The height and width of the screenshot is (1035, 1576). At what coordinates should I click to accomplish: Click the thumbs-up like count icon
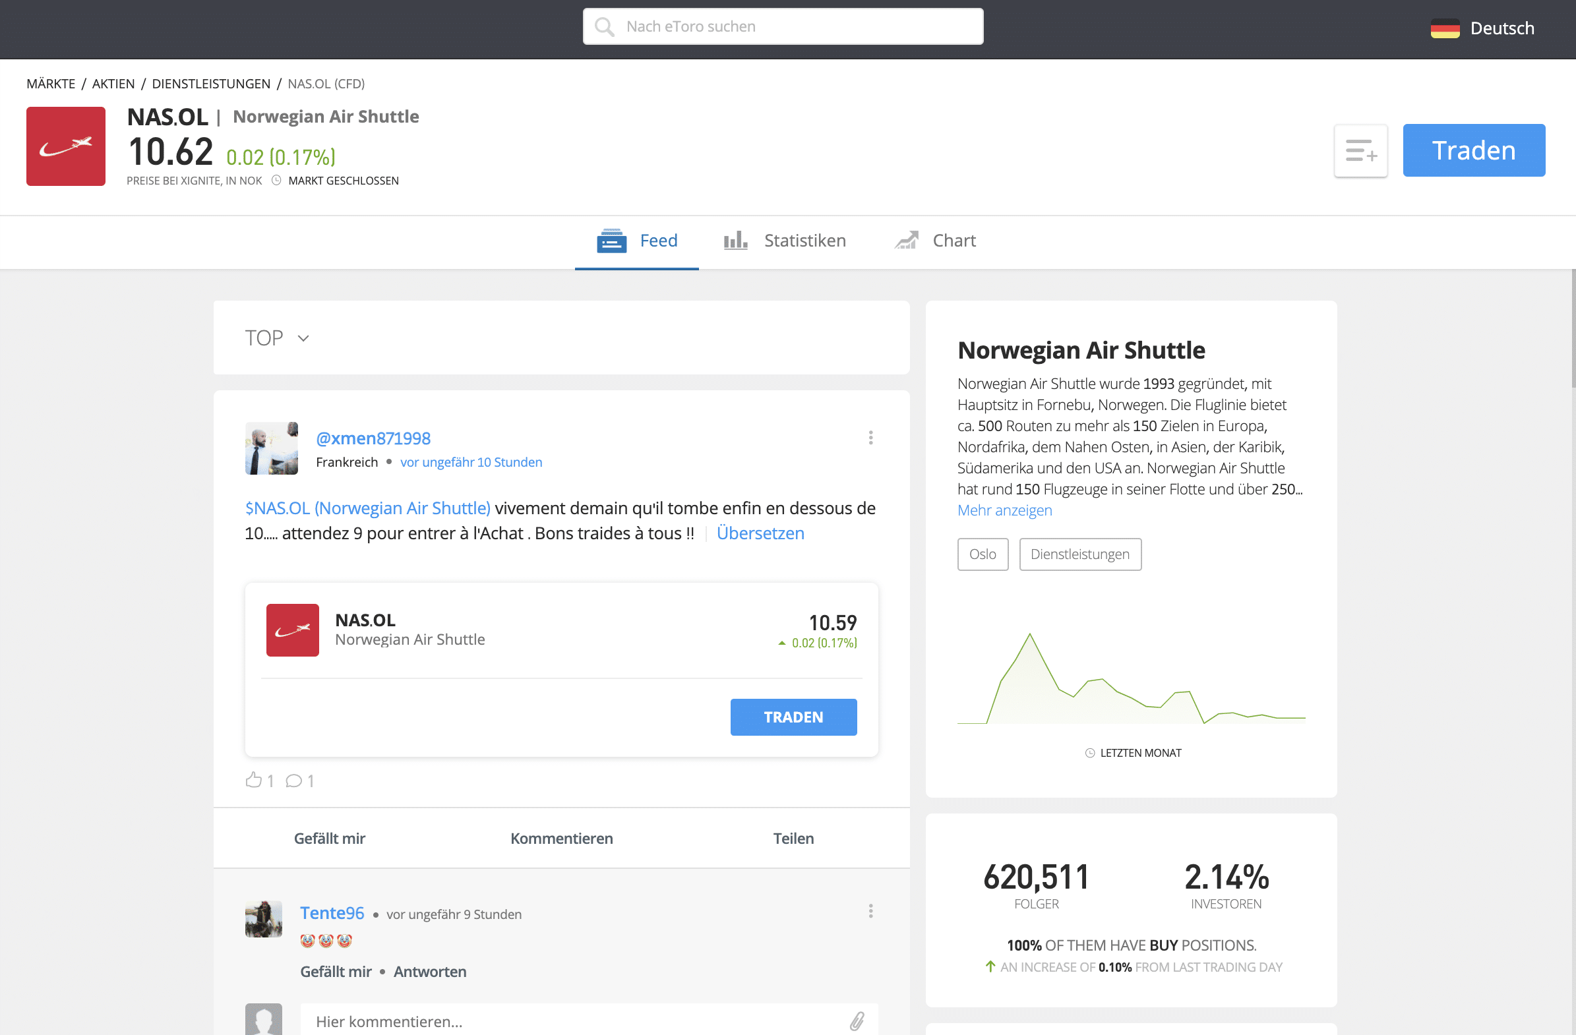(x=254, y=780)
